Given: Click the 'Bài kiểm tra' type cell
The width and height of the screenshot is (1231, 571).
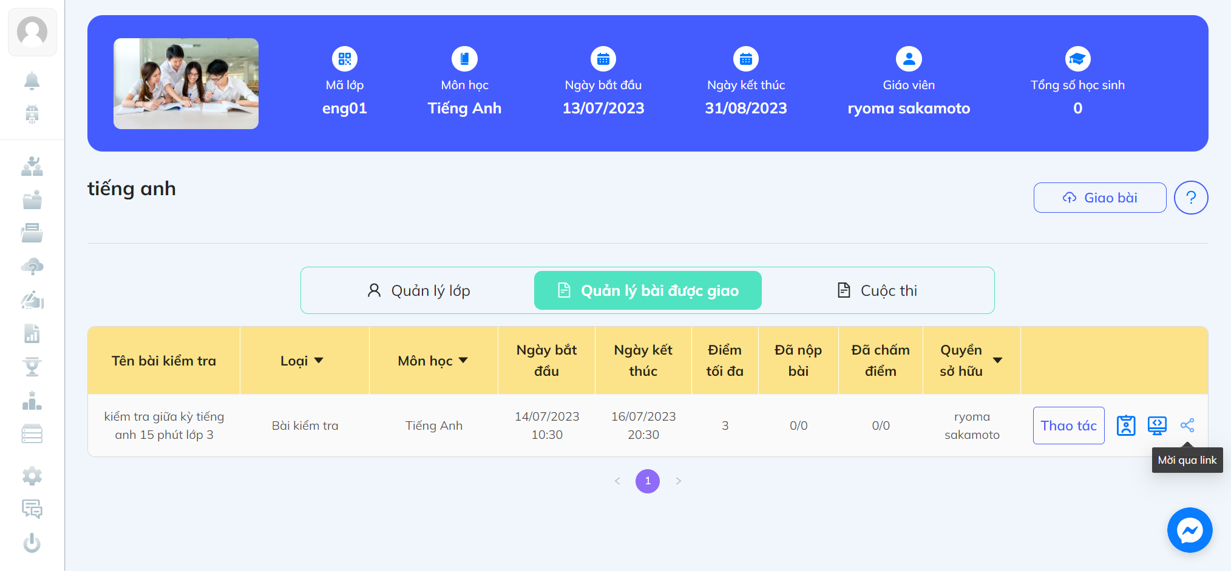Looking at the screenshot, I should 305,426.
